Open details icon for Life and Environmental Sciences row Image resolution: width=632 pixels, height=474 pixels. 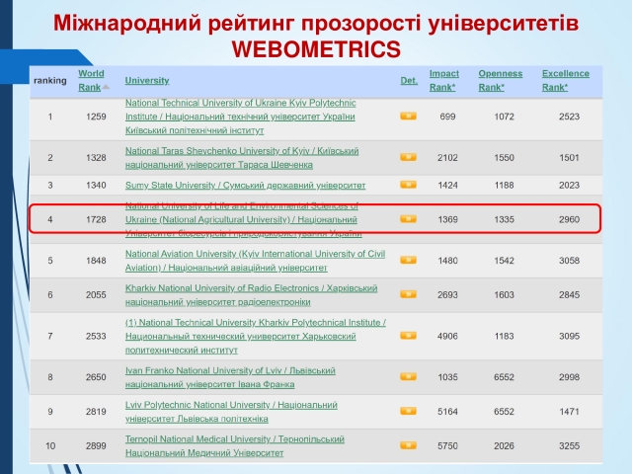point(408,219)
